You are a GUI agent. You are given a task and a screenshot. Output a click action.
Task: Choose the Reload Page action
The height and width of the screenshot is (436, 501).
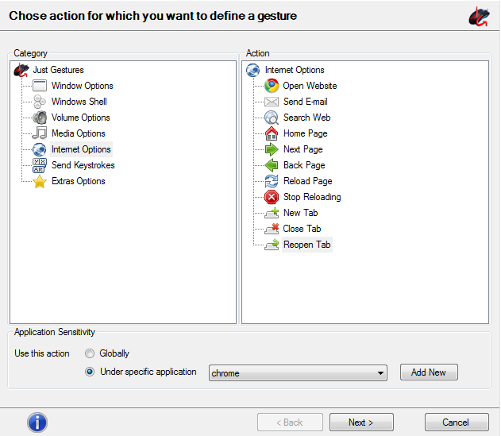307,181
